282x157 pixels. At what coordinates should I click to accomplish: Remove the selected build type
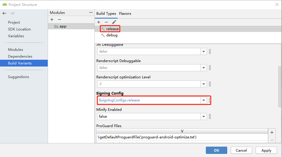click(x=106, y=22)
